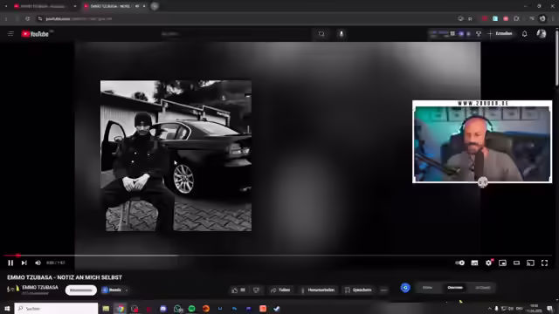Like the video

point(238,290)
